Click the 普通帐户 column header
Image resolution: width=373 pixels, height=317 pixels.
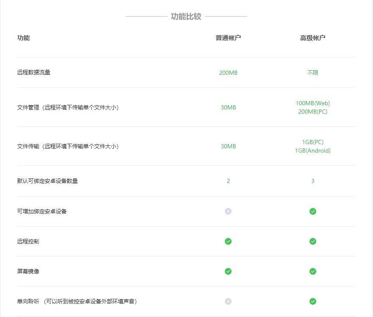tap(228, 38)
